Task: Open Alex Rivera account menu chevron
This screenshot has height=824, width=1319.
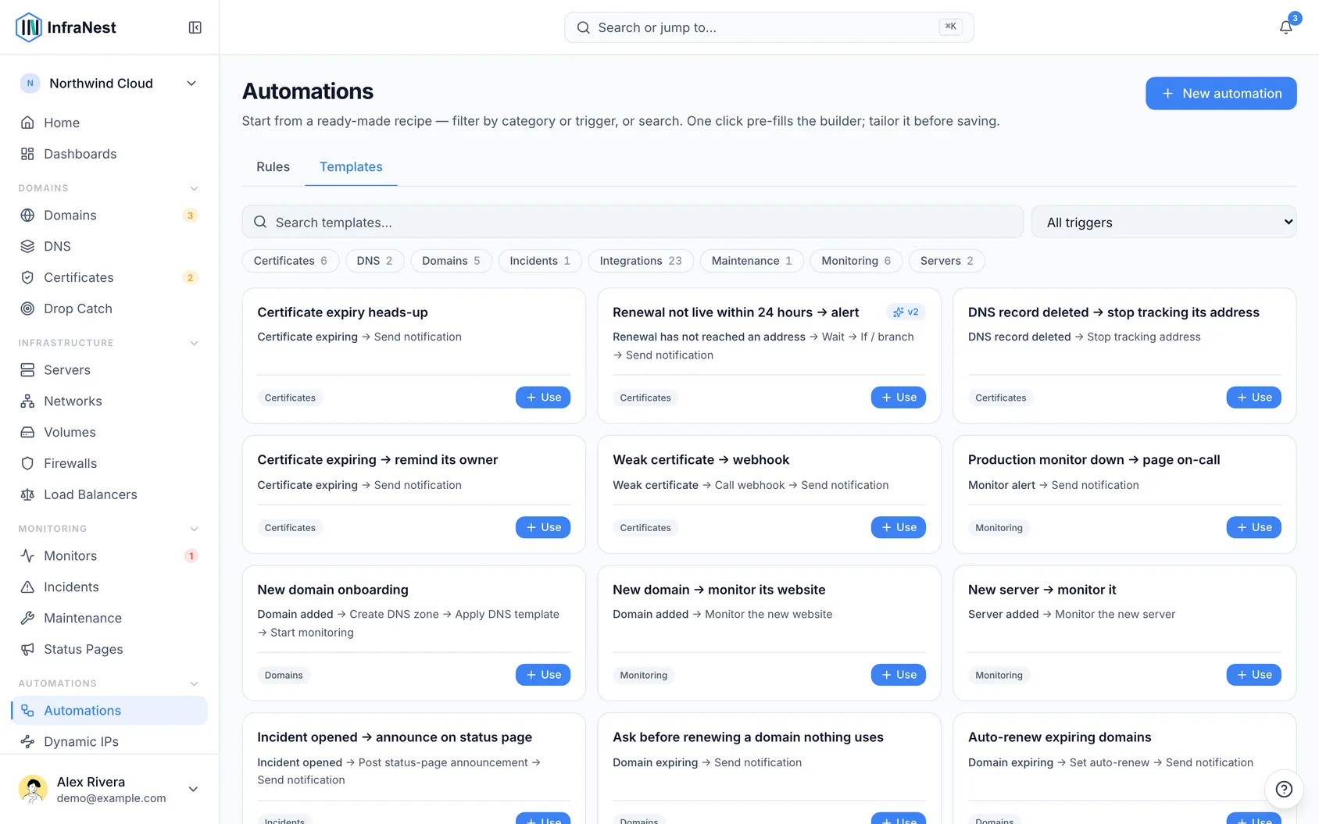Action: pos(193,789)
